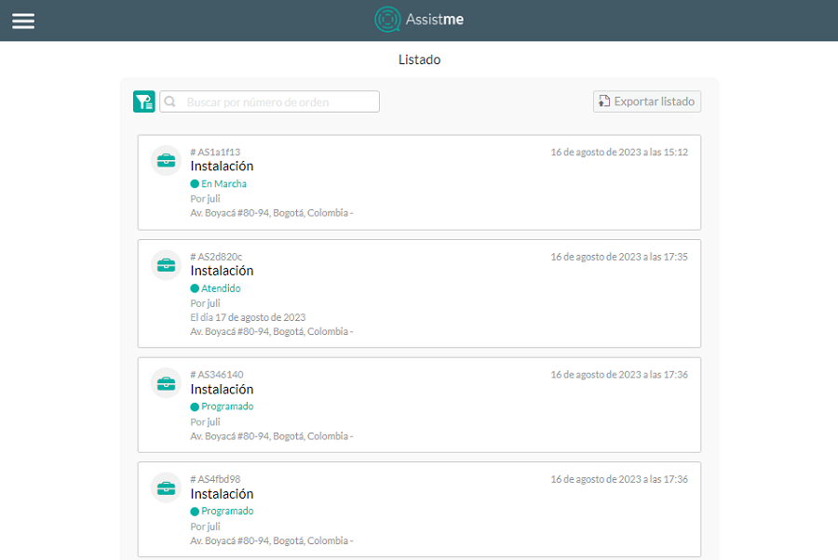The width and height of the screenshot is (838, 560).
Task: Click the magnifier search icon
Action: 170,101
